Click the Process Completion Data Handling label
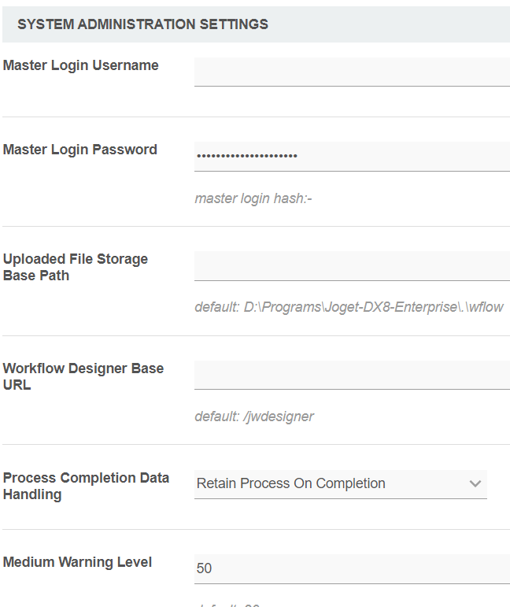This screenshot has width=510, height=607. (x=87, y=486)
